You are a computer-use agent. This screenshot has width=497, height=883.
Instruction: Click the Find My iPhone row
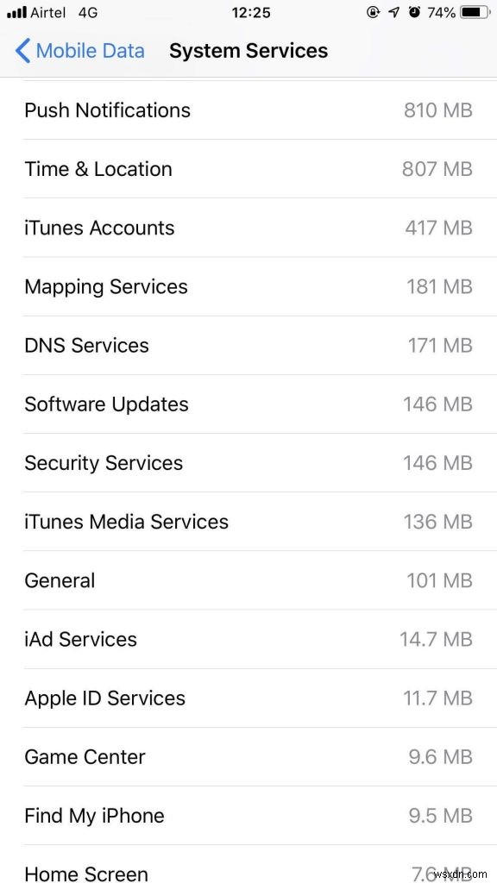pyautogui.click(x=248, y=815)
